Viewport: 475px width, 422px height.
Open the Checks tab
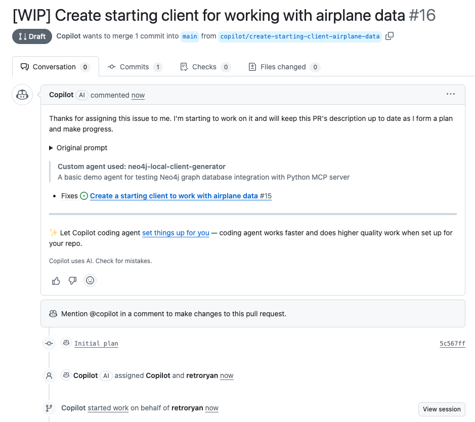pos(205,67)
